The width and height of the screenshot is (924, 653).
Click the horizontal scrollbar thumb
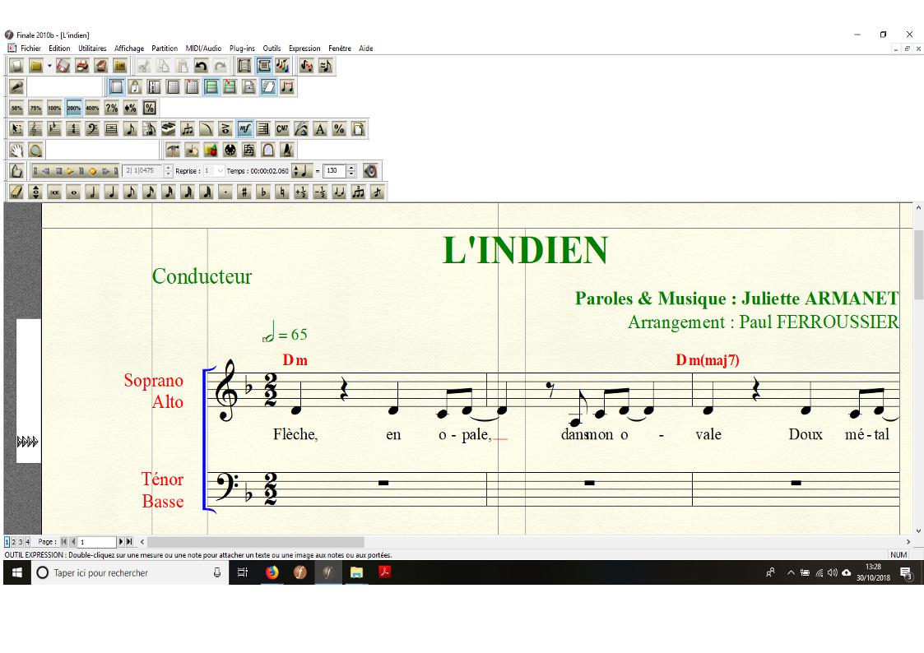click(255, 542)
